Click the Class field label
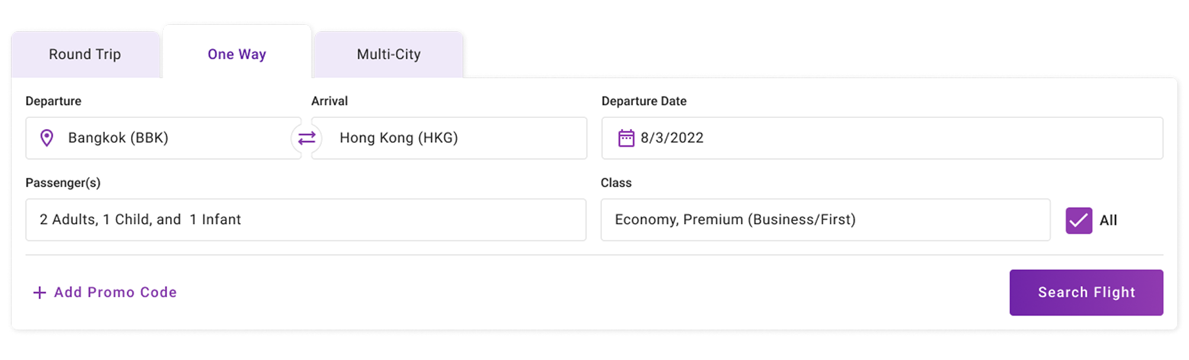The image size is (1189, 360). point(616,183)
